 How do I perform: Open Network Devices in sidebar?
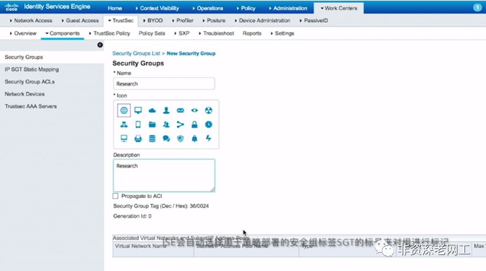click(24, 94)
